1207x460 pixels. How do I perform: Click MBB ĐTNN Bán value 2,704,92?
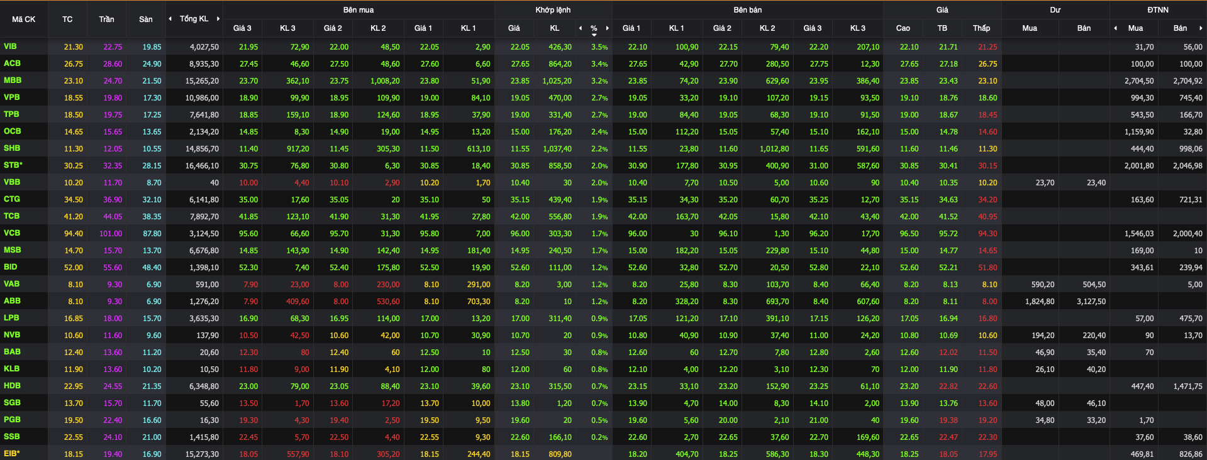(1188, 81)
